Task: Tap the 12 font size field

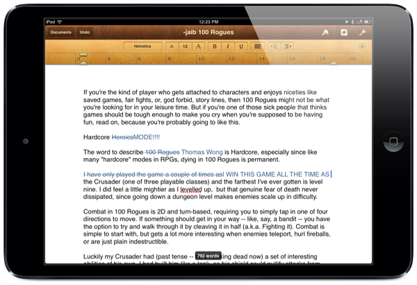Action: click(185, 46)
